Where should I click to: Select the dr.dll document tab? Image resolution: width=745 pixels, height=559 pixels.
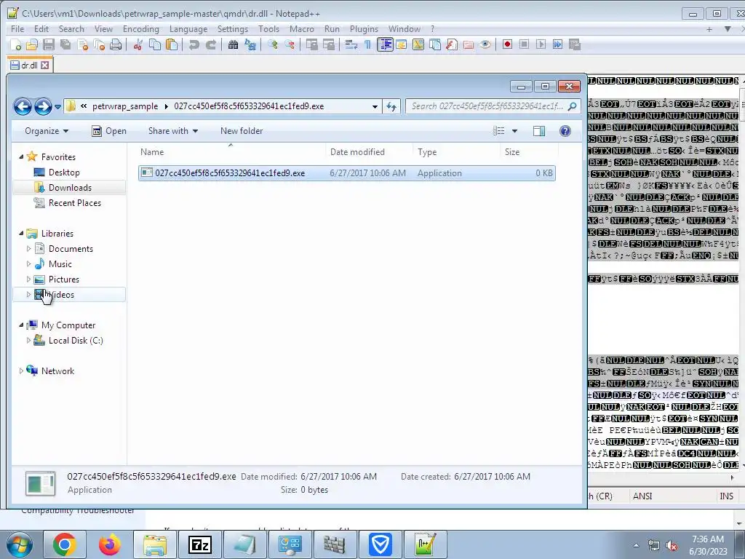point(29,65)
